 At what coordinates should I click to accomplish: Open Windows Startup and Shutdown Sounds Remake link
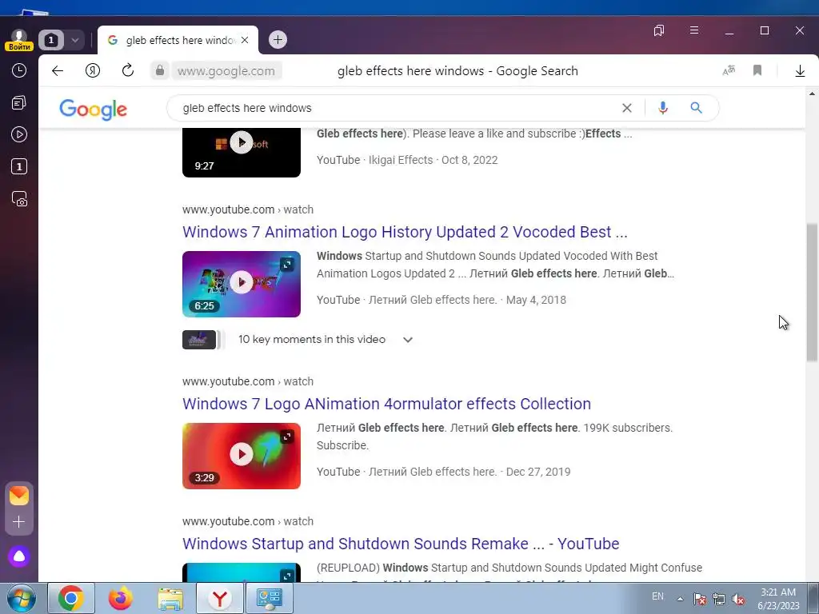tap(401, 544)
